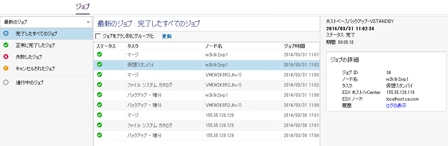Click the red X icon for 失敗したジョブ
The width and height of the screenshot is (448, 146).
click(6, 57)
